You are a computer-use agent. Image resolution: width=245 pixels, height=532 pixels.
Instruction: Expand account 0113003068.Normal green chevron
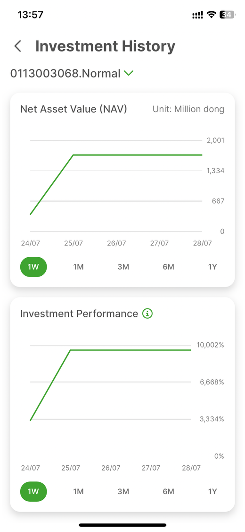tap(129, 73)
